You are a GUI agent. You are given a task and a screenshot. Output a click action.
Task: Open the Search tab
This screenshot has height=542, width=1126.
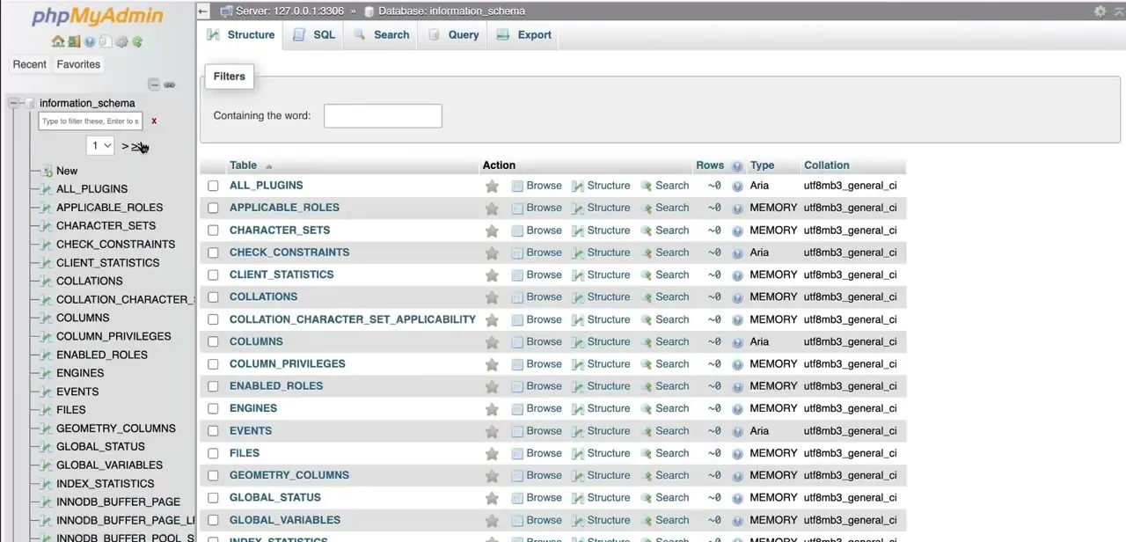click(x=382, y=35)
